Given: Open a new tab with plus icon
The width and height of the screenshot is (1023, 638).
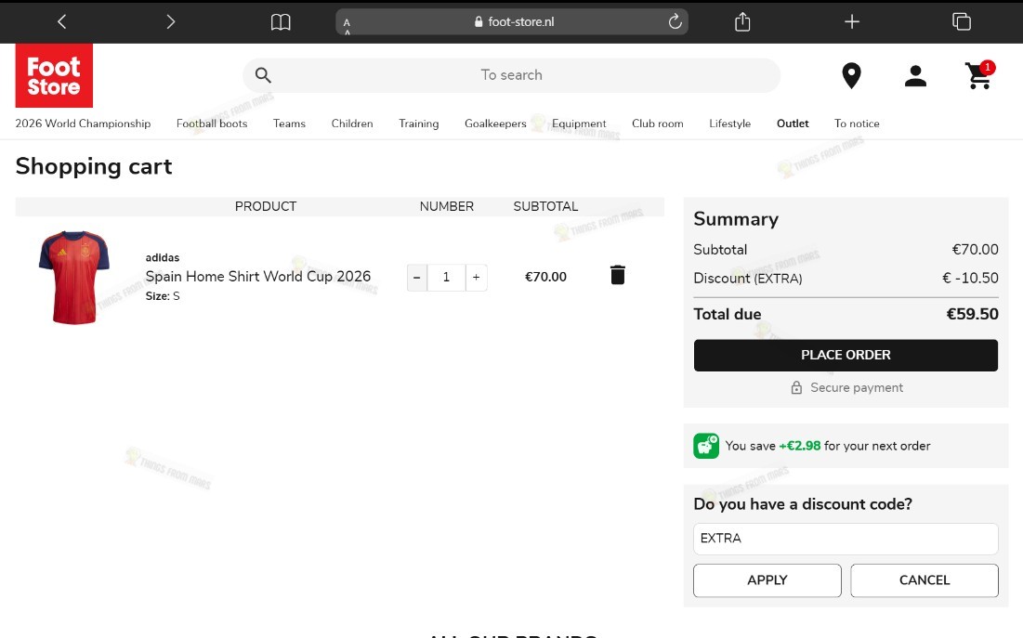Looking at the screenshot, I should pyautogui.click(x=851, y=21).
